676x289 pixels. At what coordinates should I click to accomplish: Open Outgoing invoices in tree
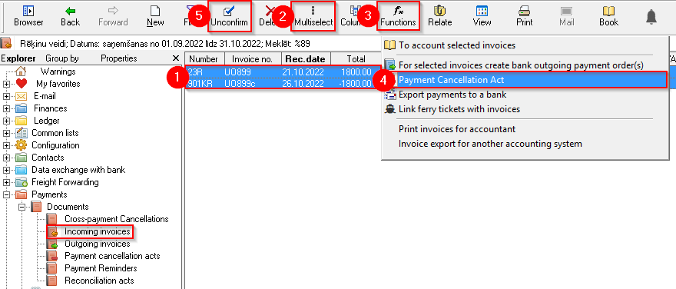coord(97,244)
